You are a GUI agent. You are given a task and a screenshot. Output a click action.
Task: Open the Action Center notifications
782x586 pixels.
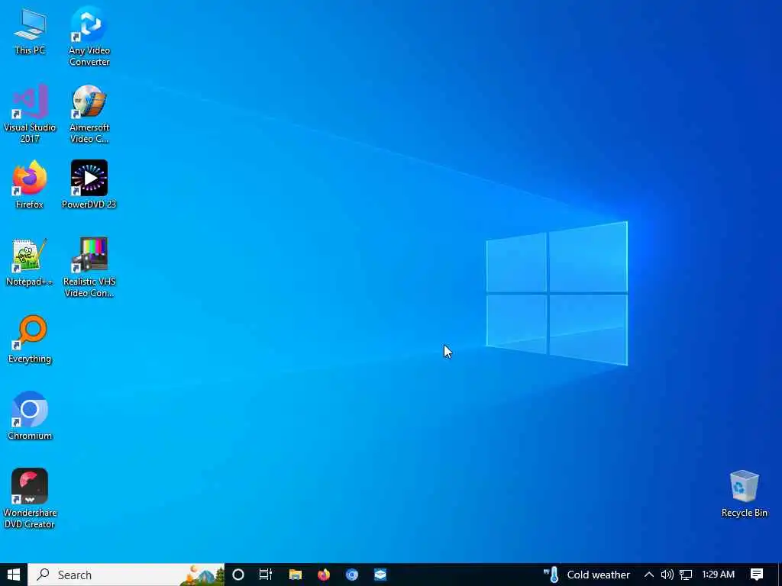(x=757, y=575)
